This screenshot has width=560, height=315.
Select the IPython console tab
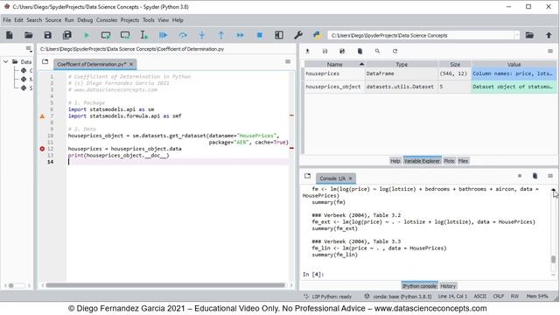(x=419, y=286)
